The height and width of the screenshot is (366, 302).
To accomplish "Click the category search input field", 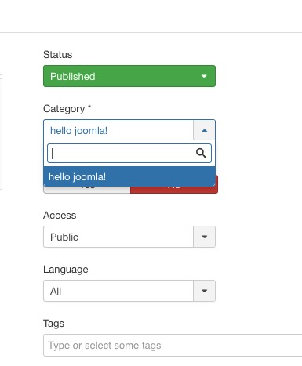I will pos(129,153).
